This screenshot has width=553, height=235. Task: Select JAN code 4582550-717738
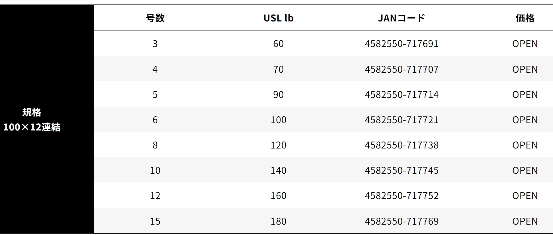pyautogui.click(x=402, y=145)
